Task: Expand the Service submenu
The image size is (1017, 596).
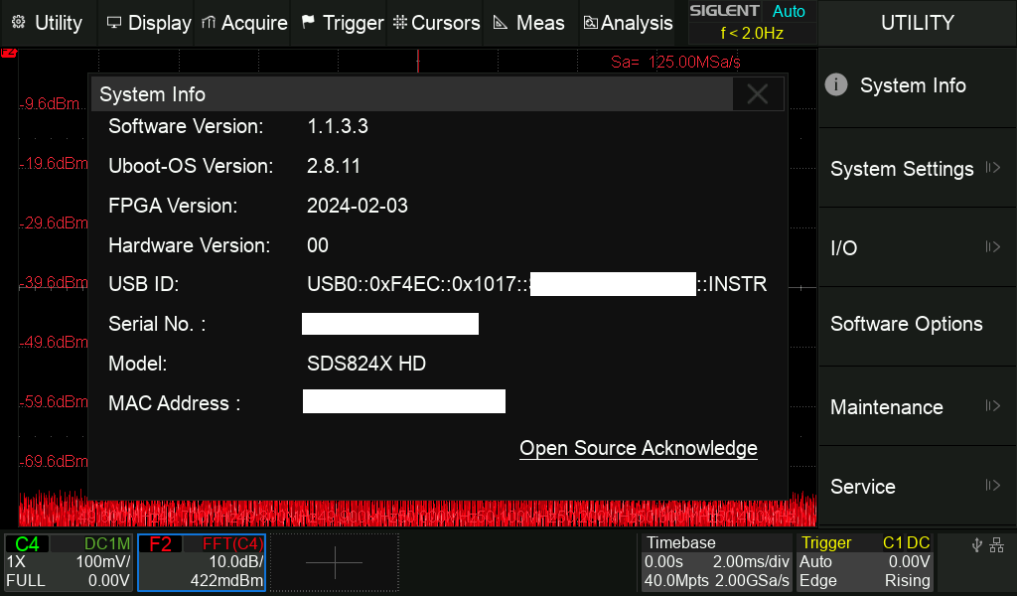Action: 917,487
